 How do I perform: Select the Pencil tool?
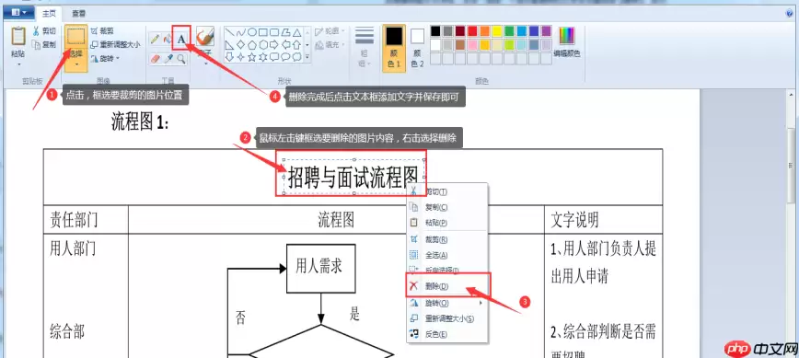pos(155,40)
